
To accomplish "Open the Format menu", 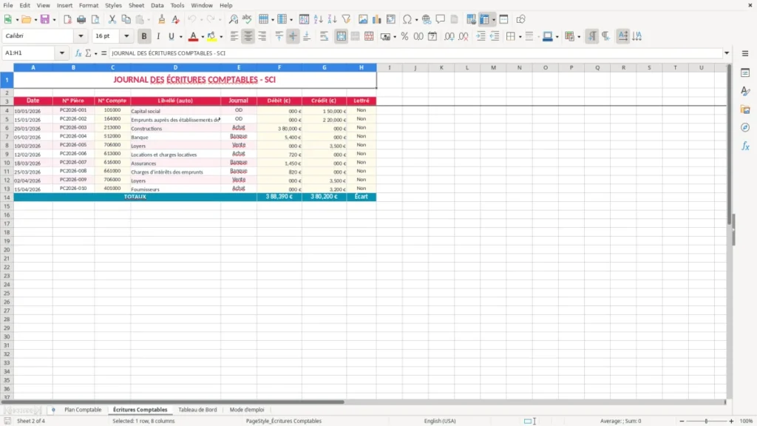I will click(89, 5).
